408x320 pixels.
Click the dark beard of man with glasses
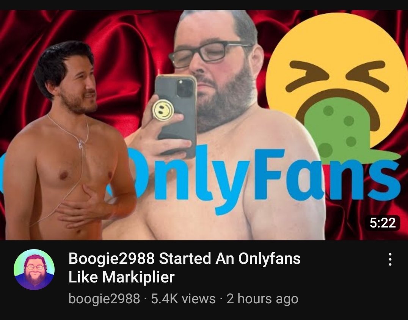(x=224, y=99)
